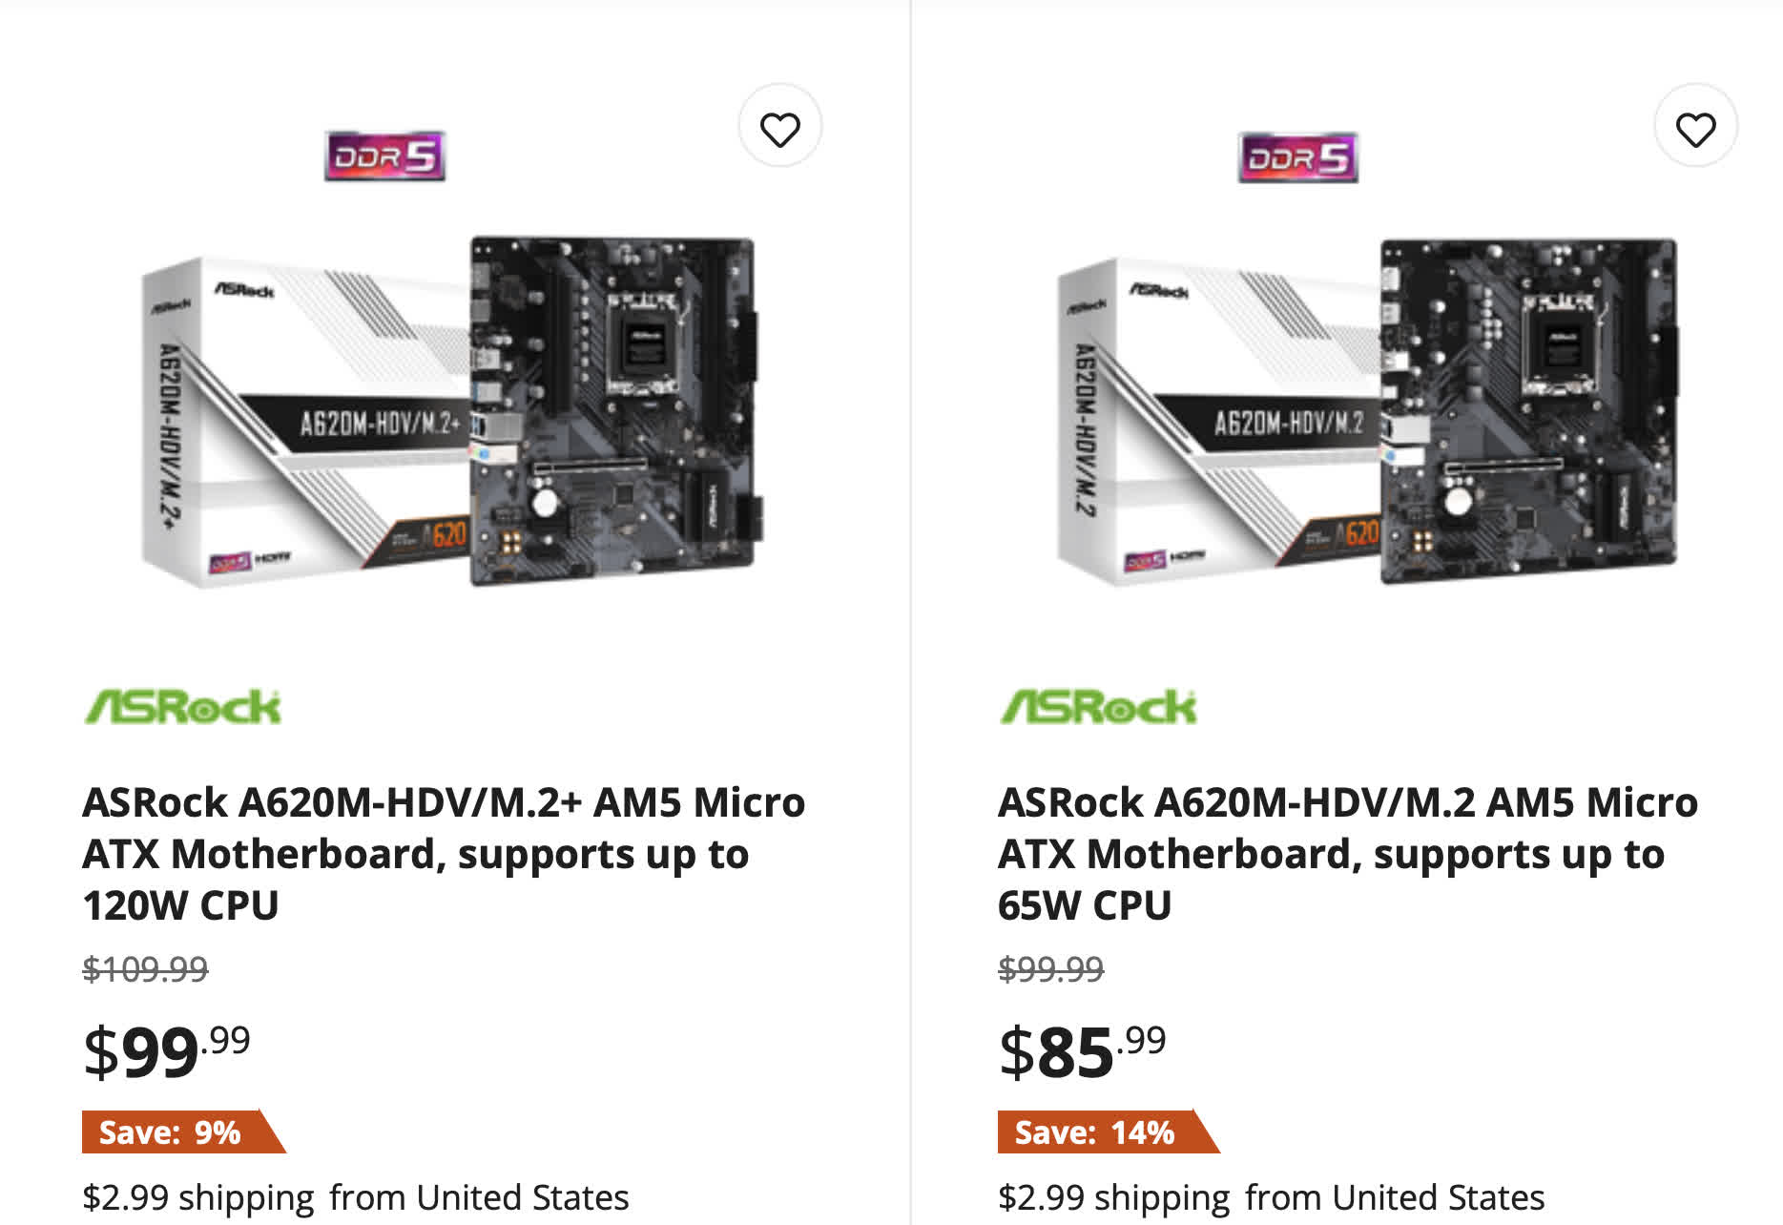Viewport: 1783px width, 1225px height.
Task: Open ASRock brand logo under left product
Action: [182, 707]
